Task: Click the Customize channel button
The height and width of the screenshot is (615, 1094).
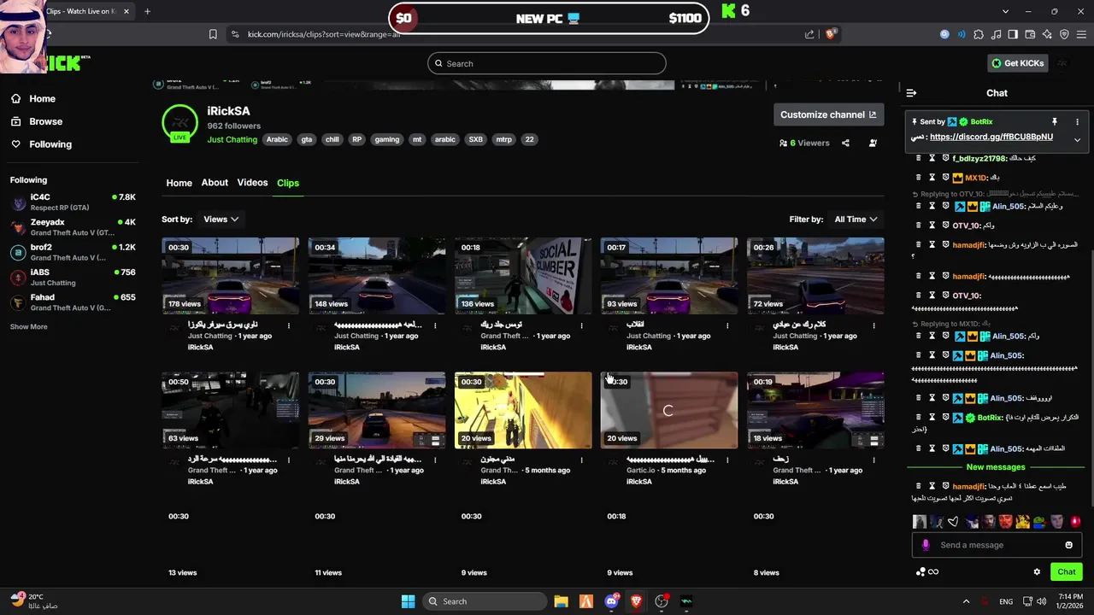Action: pos(828,114)
